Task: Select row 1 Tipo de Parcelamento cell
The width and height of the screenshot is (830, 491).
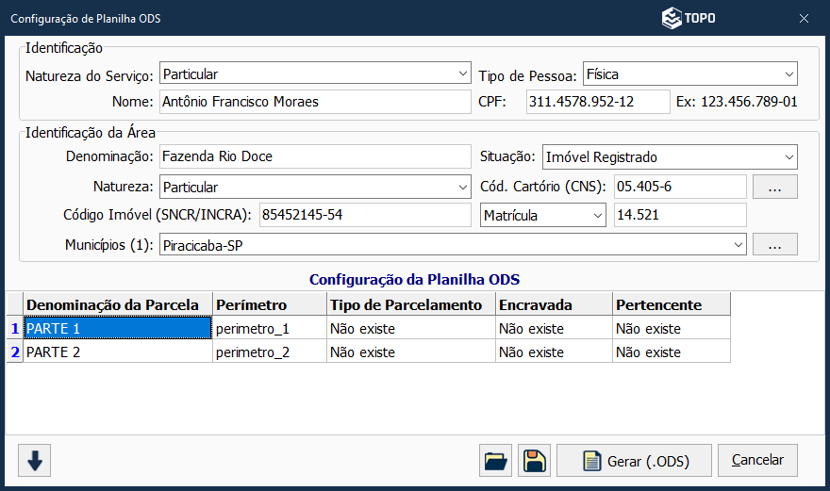Action: tap(410, 329)
